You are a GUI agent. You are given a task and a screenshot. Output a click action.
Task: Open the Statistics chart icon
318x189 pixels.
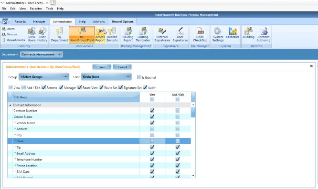[233, 33]
